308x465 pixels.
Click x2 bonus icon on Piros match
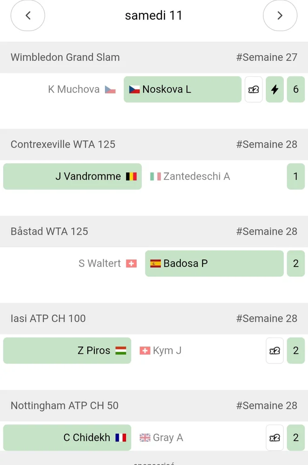pos(275,351)
